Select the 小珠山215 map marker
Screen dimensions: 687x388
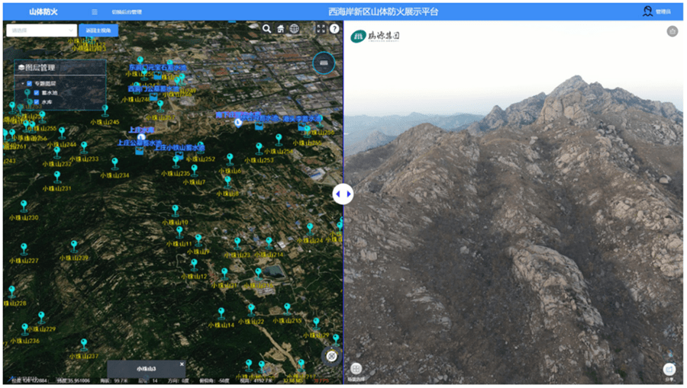click(287, 309)
